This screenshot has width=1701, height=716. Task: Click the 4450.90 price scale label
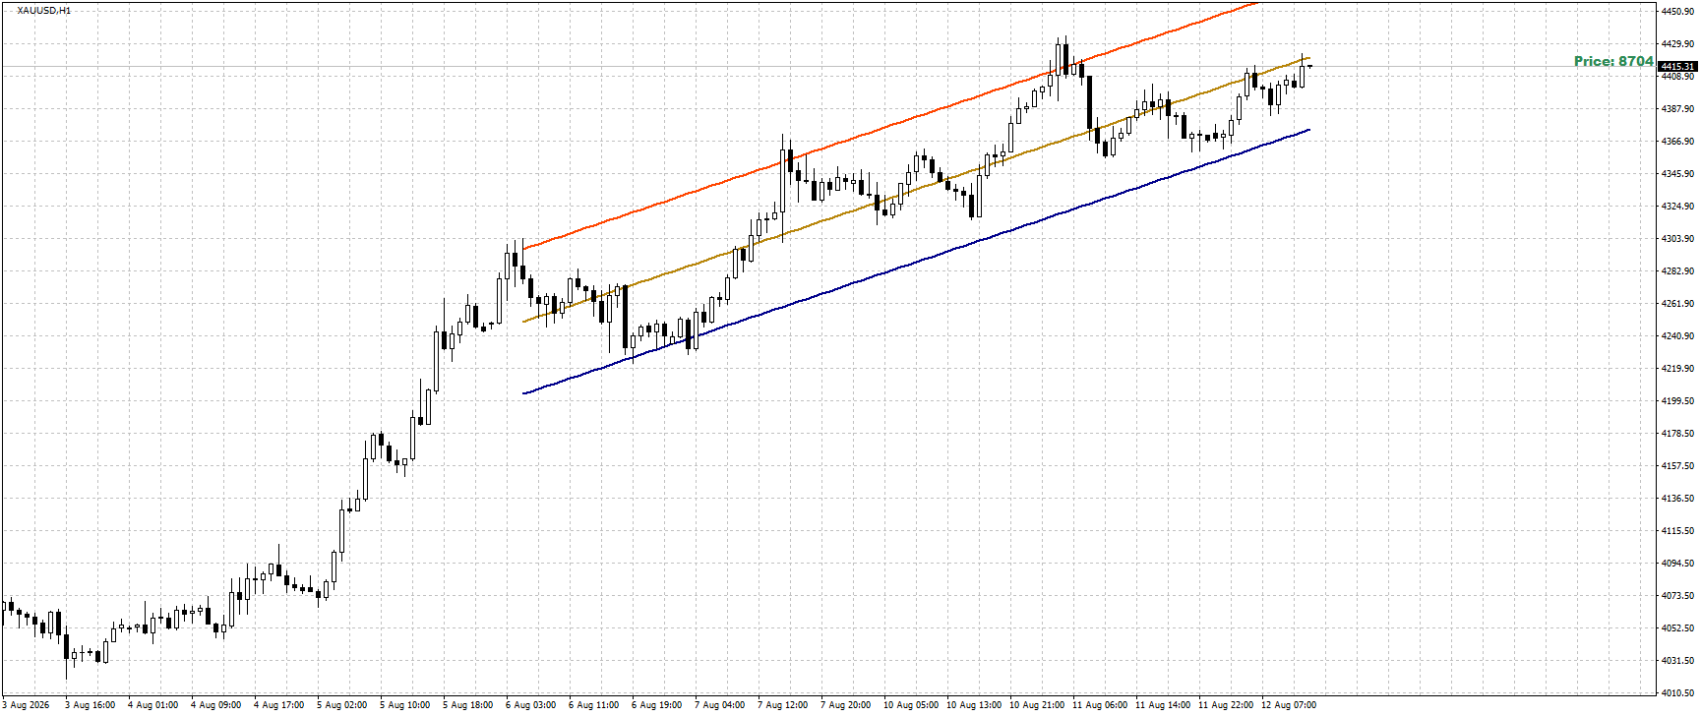click(1677, 12)
